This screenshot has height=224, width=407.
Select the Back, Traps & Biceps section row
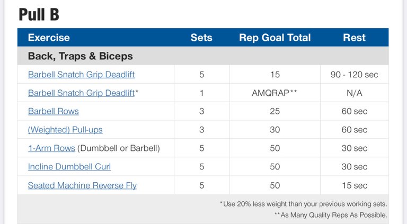click(203, 56)
